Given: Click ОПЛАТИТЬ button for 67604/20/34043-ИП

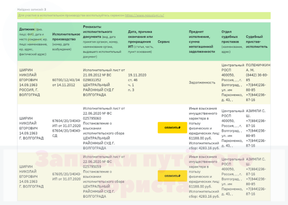Looking at the screenshot, I should tap(172, 128).
